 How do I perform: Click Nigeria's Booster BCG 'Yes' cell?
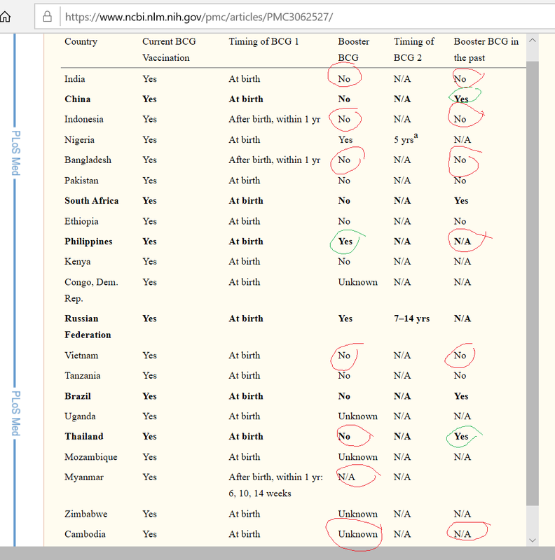345,139
